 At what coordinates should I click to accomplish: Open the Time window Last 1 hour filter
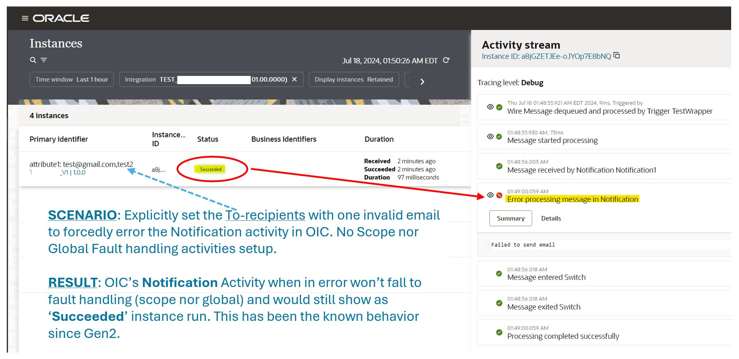pos(71,79)
